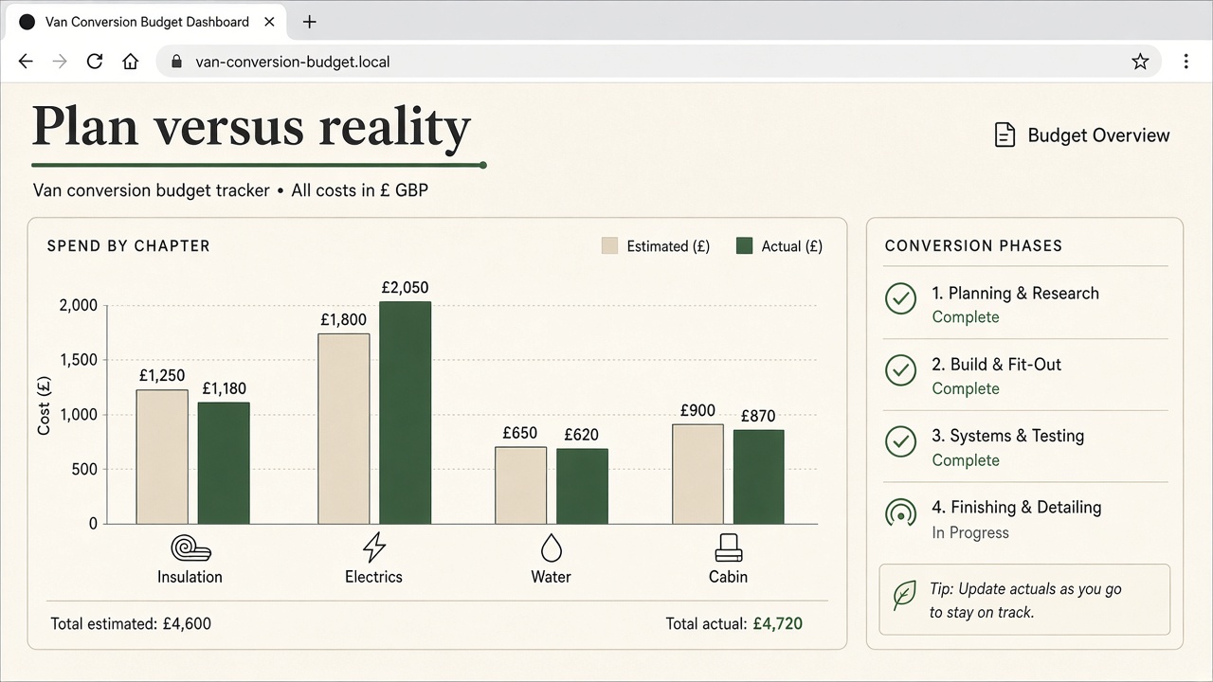Click the SPEND BY CHAPTER panel title
Screen dimensions: 1213x682
pos(129,246)
